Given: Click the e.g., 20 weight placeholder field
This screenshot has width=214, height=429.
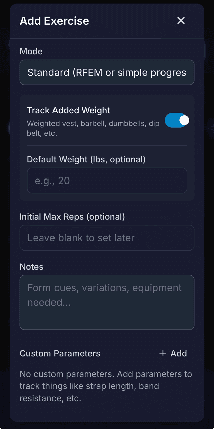Looking at the screenshot, I should pos(107,181).
